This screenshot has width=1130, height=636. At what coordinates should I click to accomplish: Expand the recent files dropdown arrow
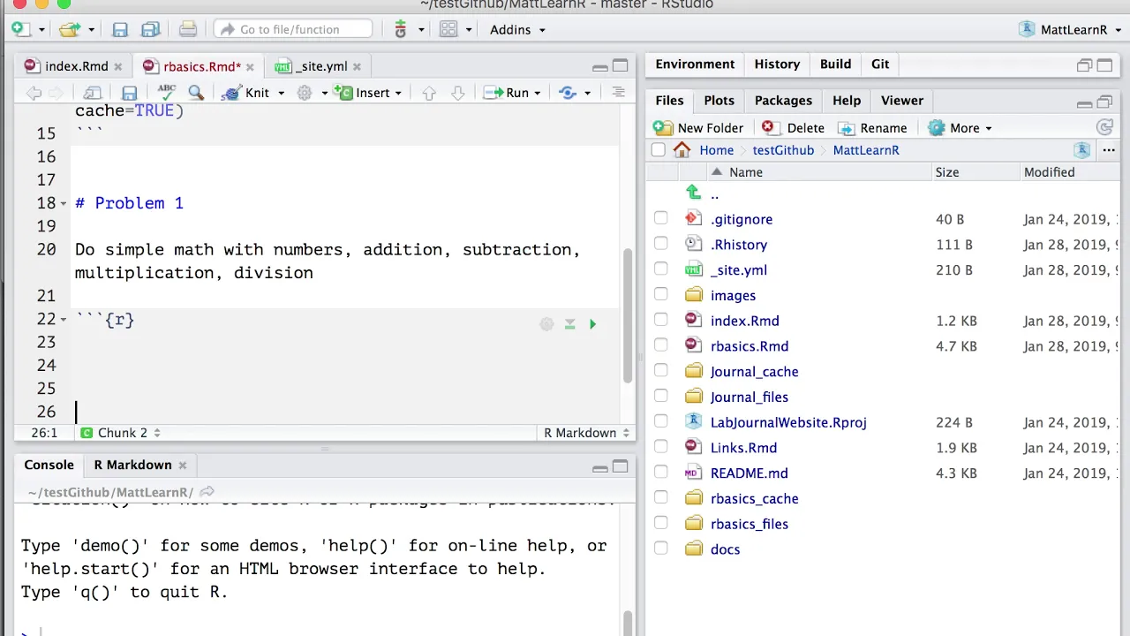pyautogui.click(x=91, y=30)
